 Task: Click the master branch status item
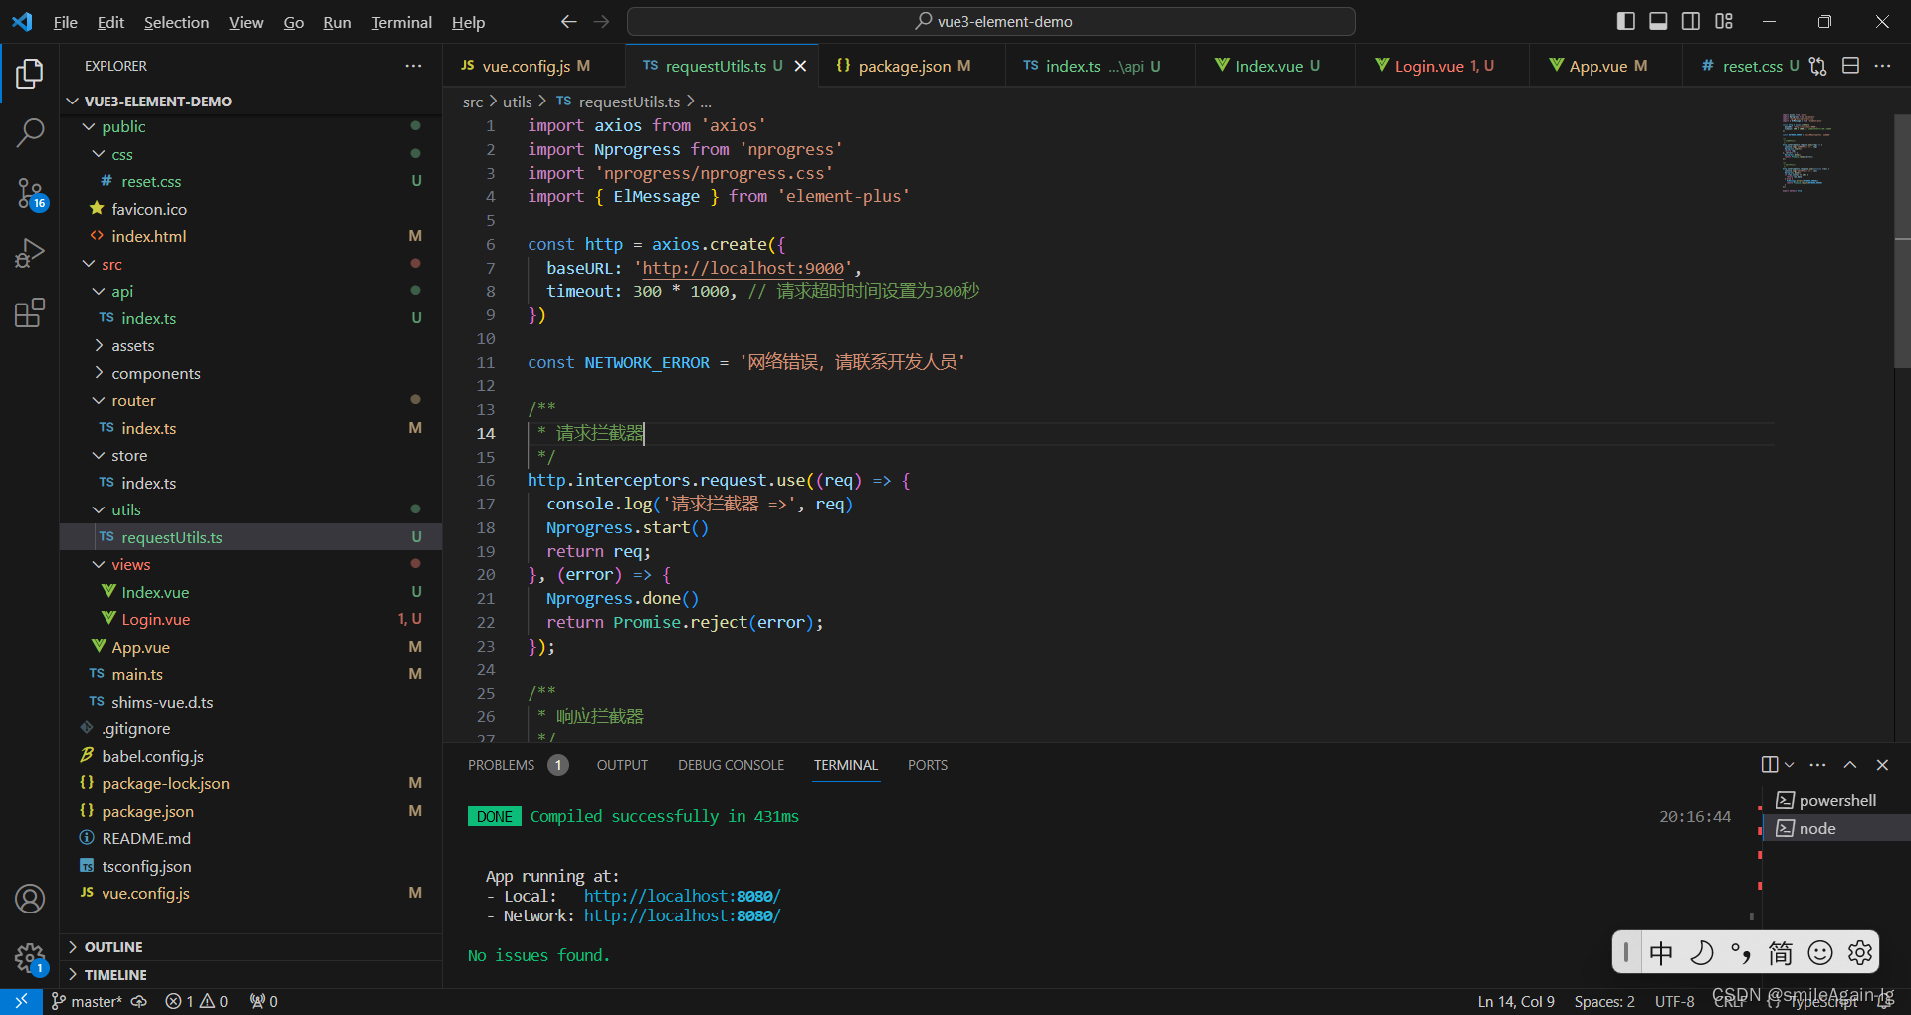[88, 1001]
